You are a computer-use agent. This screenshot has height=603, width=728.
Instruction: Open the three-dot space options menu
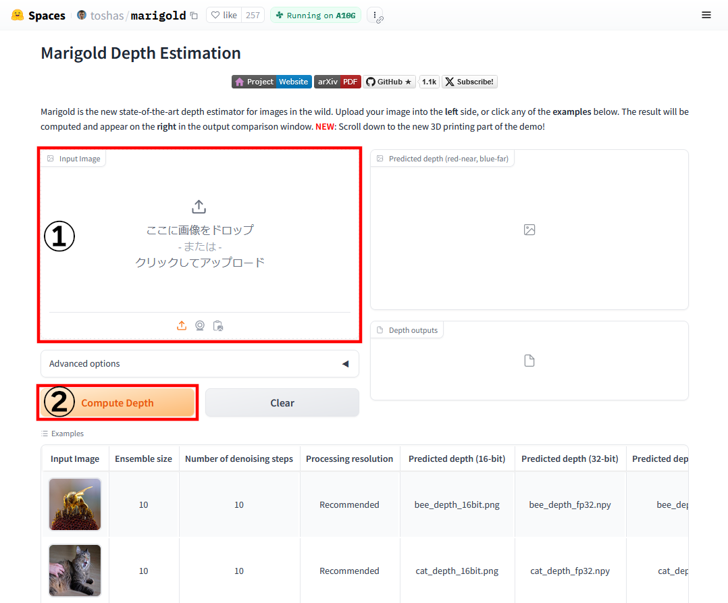(x=375, y=16)
